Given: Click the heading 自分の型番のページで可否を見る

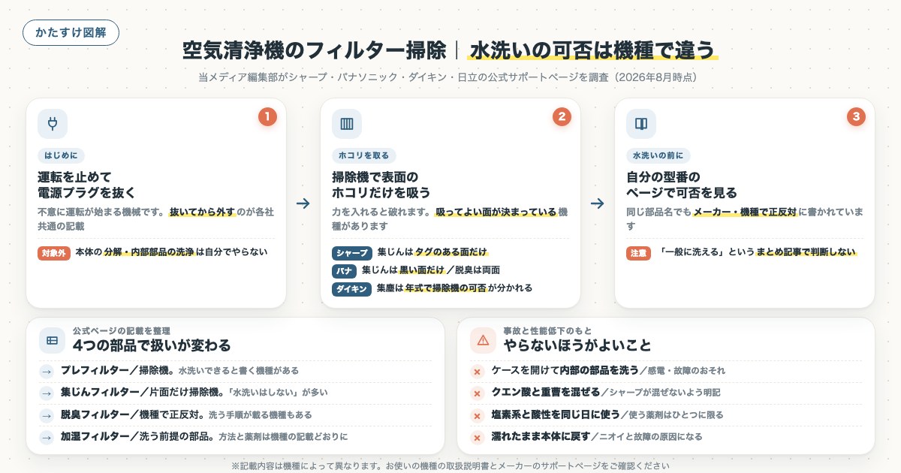Looking at the screenshot, I should coord(682,185).
